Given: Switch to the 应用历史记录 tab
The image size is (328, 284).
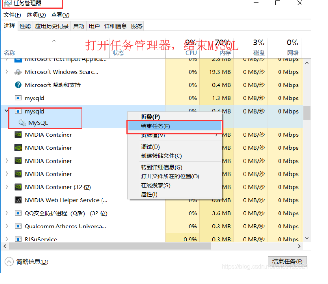Looking at the screenshot, I should tap(52, 26).
